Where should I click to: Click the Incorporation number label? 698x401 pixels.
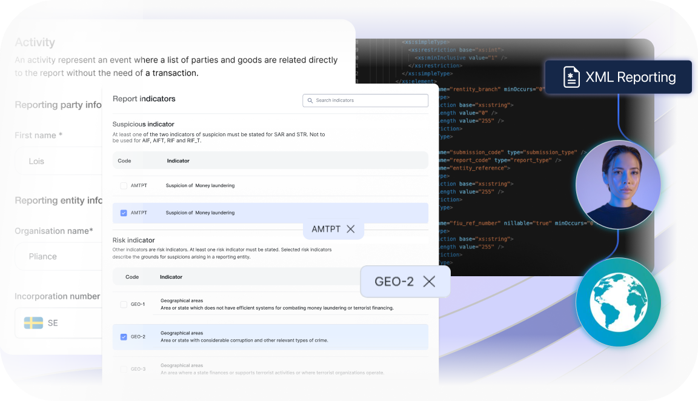(x=57, y=296)
